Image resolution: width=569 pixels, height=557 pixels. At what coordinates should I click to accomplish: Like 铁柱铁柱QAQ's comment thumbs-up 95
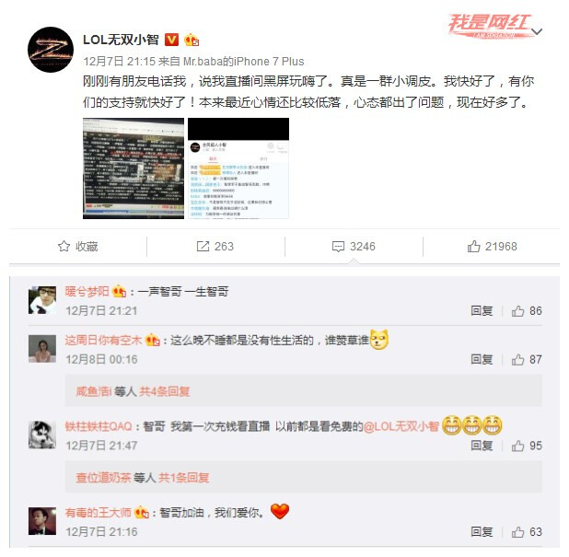[527, 446]
